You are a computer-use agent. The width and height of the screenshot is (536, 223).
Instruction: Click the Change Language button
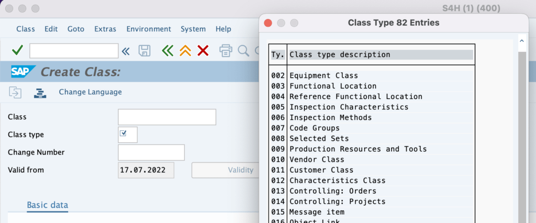[x=90, y=92]
